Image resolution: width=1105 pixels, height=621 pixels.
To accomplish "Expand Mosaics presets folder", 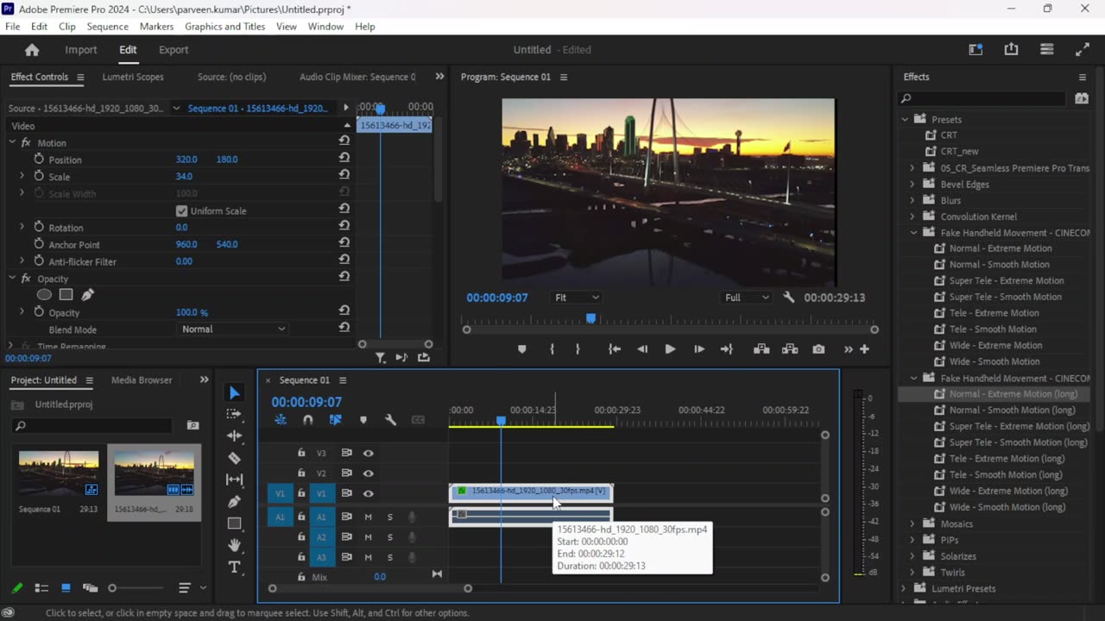I will click(912, 524).
